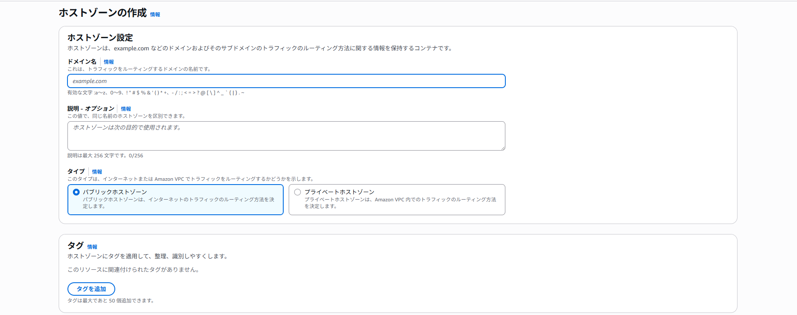Open 情報 link beside 説明 - オプション
Viewport: 797px width, 315px height.
click(x=126, y=109)
